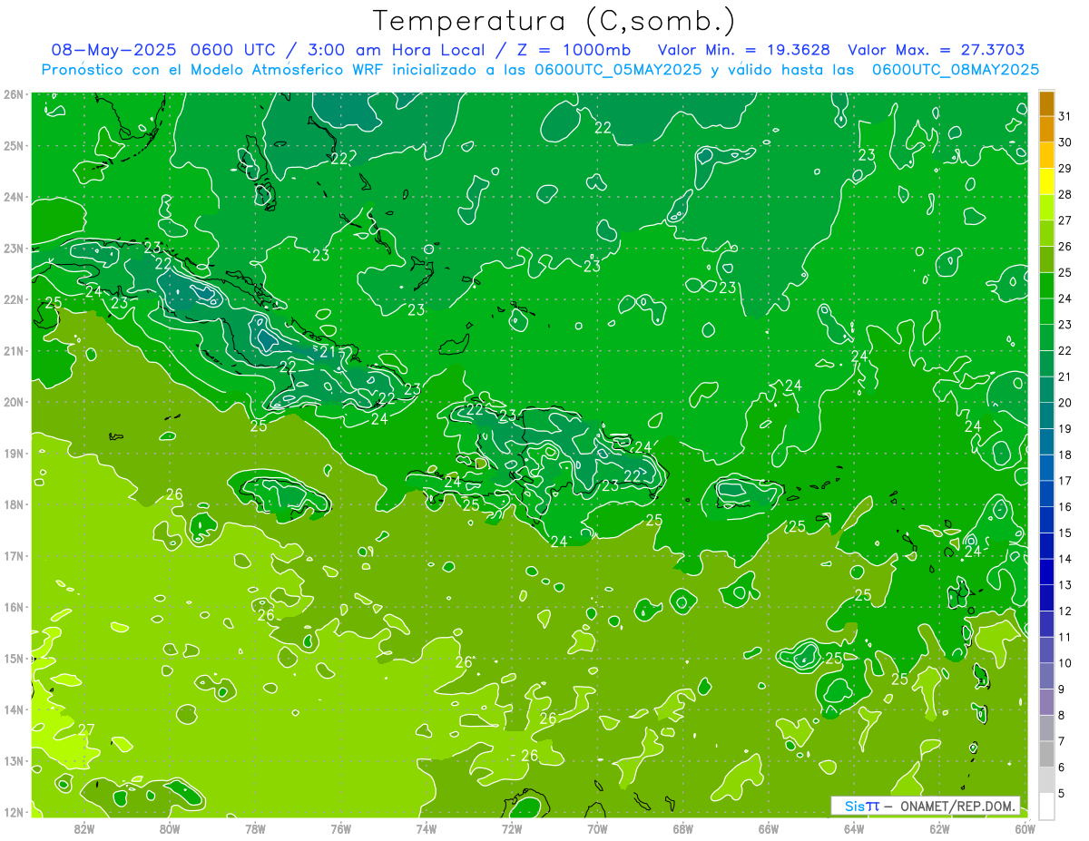1089x841 pixels.
Task: Pick the dark blue swatch between color scale labels 13 and 14
Action: click(x=1046, y=572)
